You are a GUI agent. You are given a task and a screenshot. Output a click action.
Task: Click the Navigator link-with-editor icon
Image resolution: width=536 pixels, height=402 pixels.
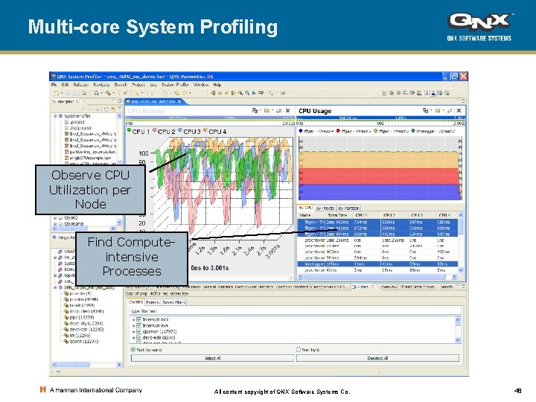tap(113, 109)
